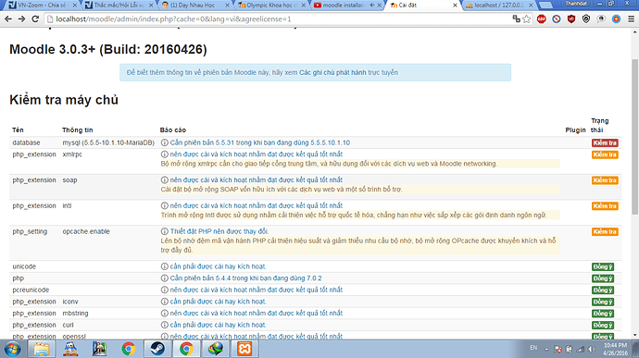This screenshot has height=358, width=639.
Task: Click the red Kiểm tra badge for database
Action: (605, 143)
